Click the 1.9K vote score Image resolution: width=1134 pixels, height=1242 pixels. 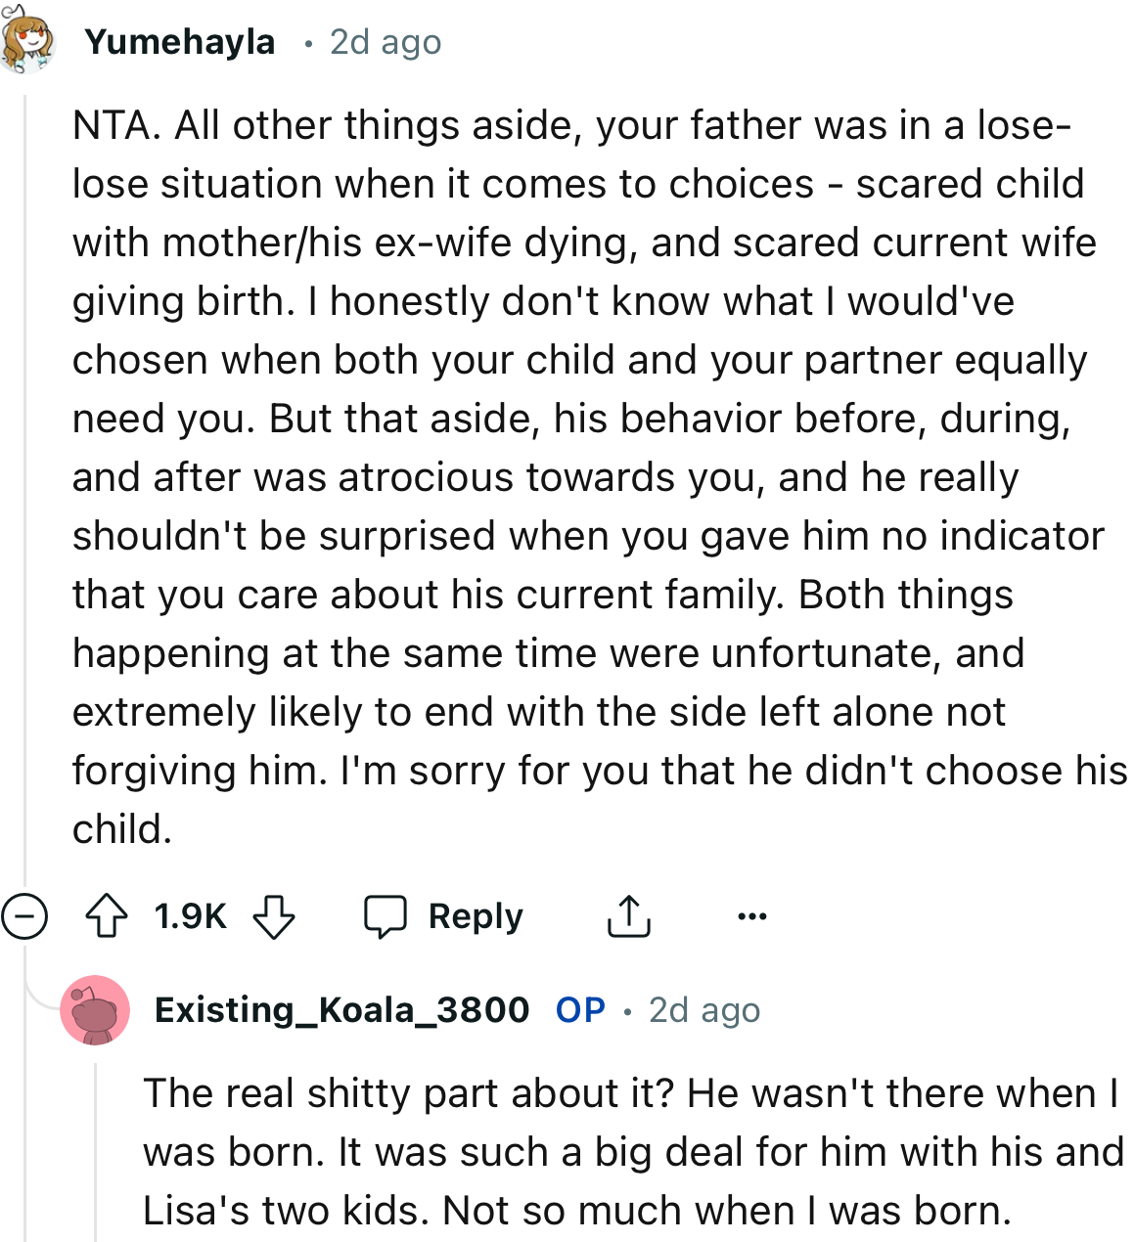point(190,916)
